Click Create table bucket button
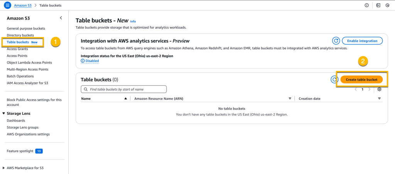Viewport: 395px width, 174px height. (361, 79)
